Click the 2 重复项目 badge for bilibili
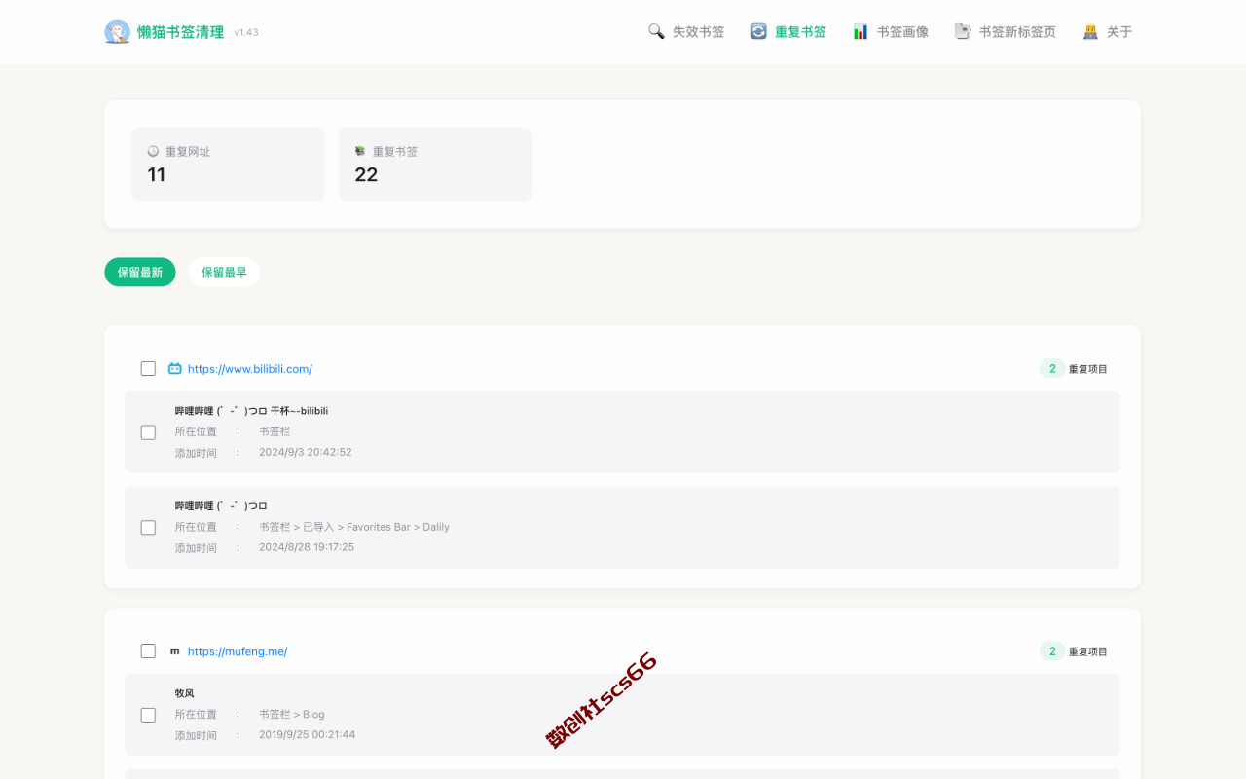This screenshot has width=1246, height=779. tap(1074, 369)
